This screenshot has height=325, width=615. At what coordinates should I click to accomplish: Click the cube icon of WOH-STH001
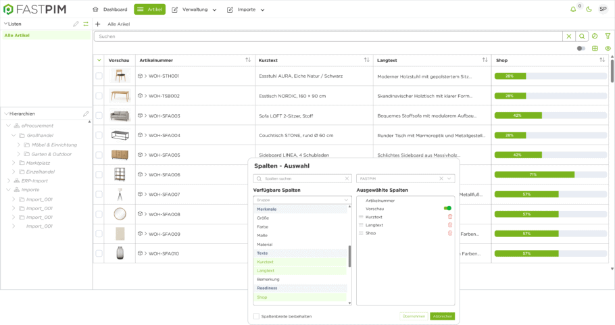pyautogui.click(x=140, y=76)
